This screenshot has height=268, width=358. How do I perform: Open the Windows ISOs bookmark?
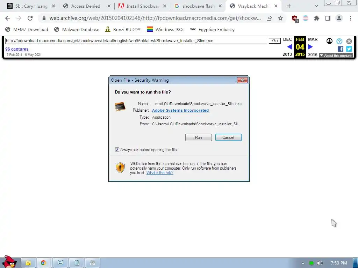166,29
